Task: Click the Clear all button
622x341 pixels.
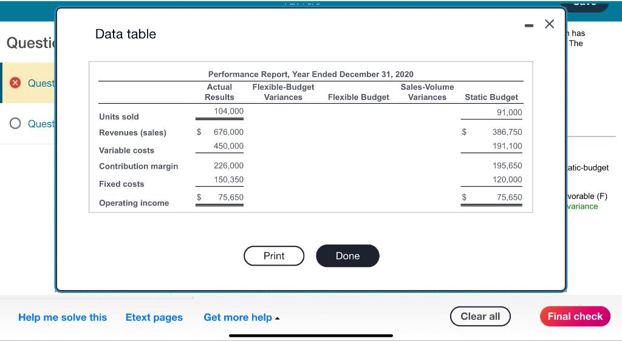Action: (x=480, y=317)
